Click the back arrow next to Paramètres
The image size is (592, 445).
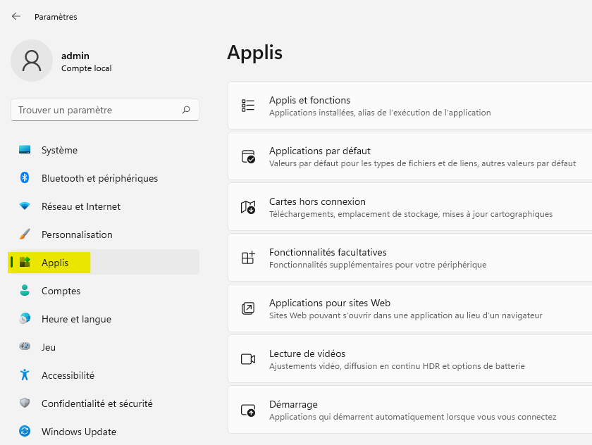point(16,16)
